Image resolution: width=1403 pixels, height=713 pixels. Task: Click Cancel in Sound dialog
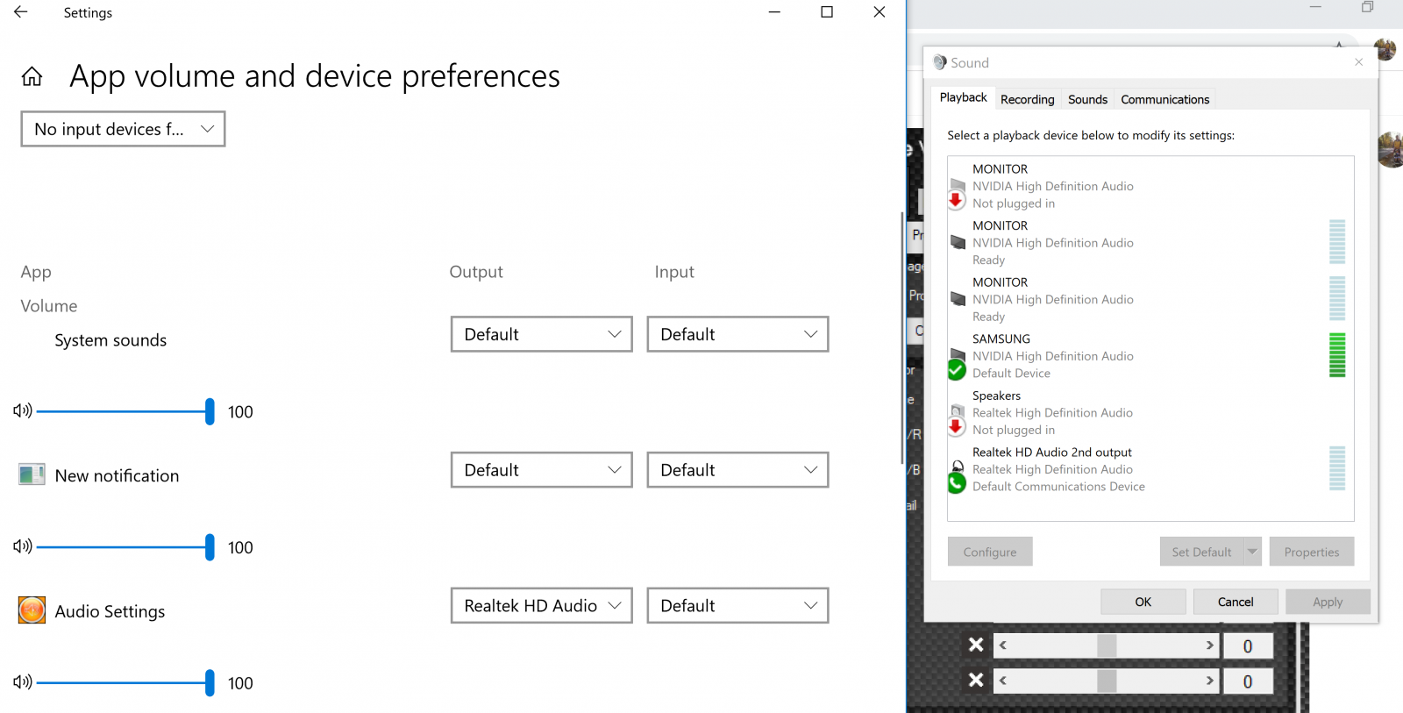click(1236, 602)
